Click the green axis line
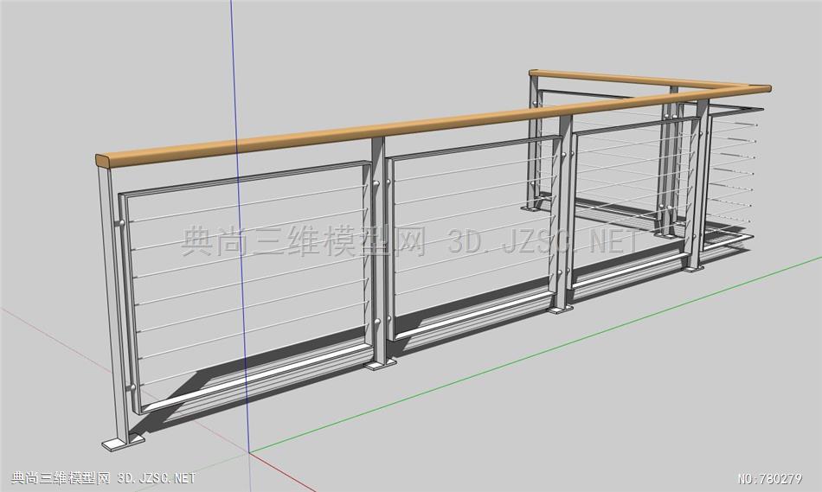The image size is (822, 492). click(x=535, y=355)
